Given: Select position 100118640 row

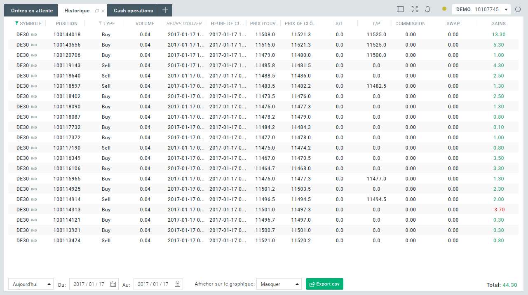Looking at the screenshot, I should (263, 76).
